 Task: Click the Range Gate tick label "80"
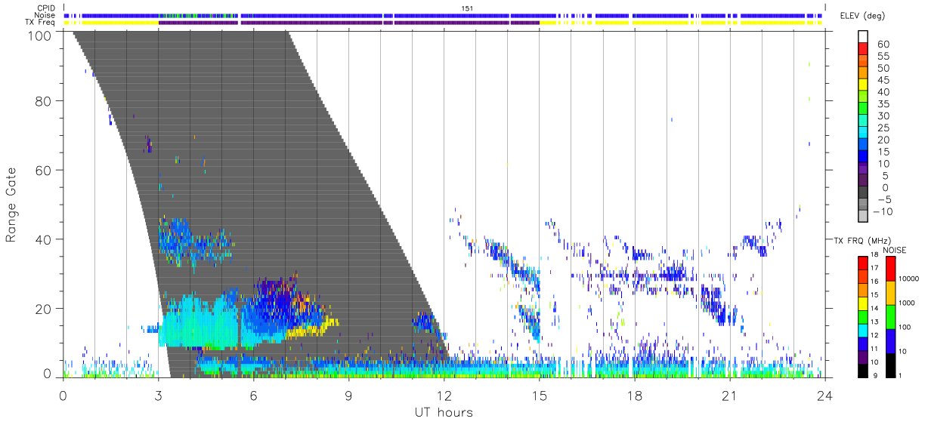[43, 100]
